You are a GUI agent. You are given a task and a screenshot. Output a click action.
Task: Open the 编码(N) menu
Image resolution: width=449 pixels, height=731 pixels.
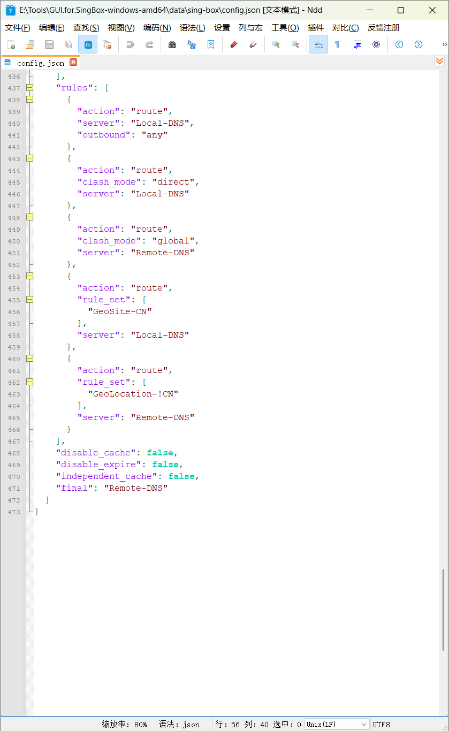point(157,28)
